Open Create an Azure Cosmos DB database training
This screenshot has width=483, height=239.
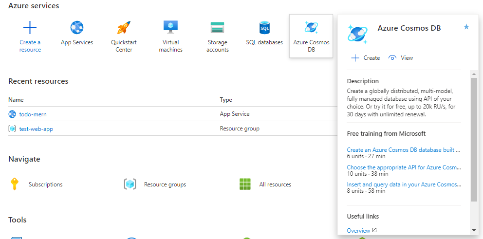pyautogui.click(x=403, y=150)
